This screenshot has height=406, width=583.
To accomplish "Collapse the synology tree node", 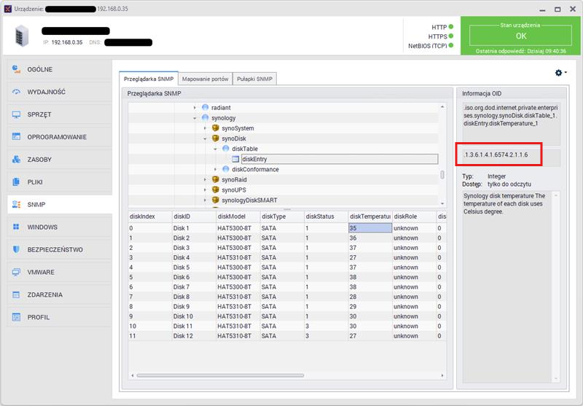I will point(195,118).
